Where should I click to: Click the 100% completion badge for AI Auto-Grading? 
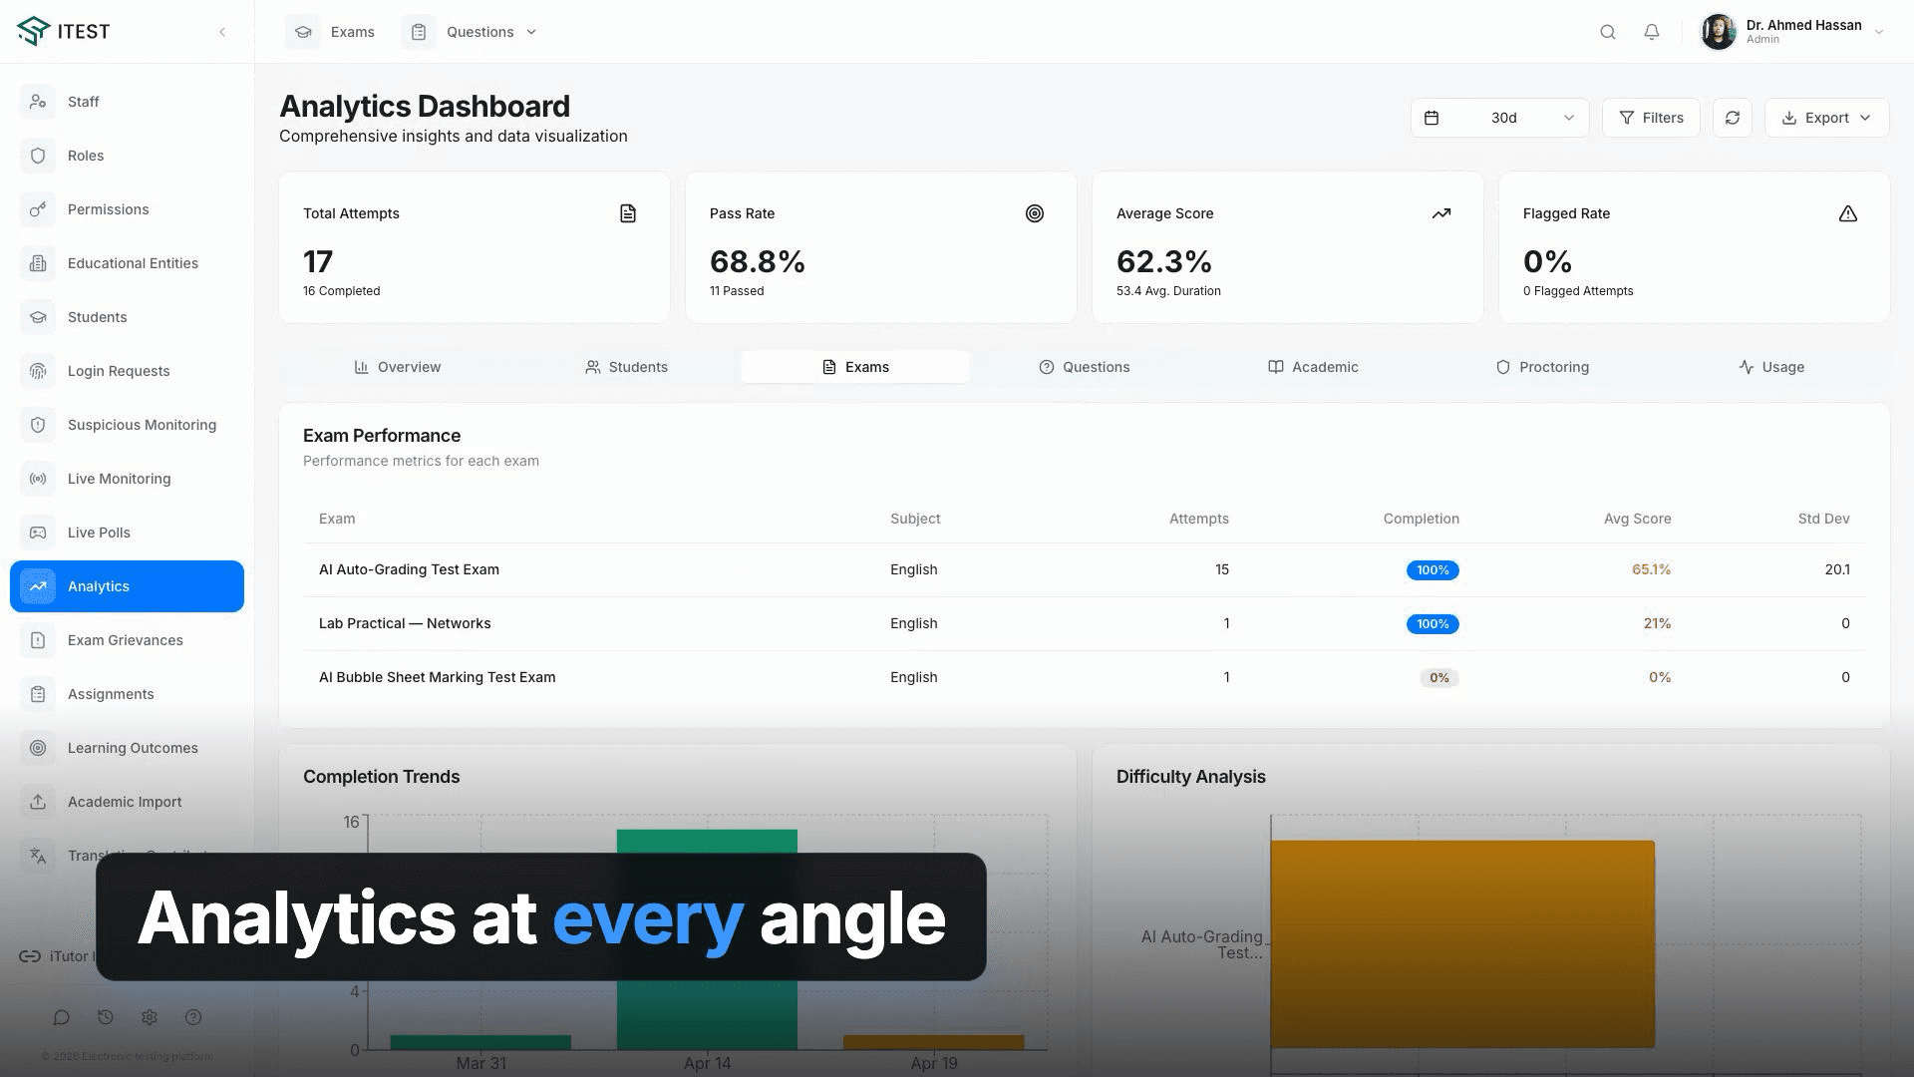pos(1433,570)
